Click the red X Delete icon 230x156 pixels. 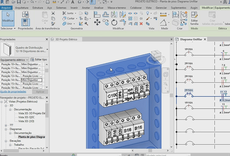tap(141, 24)
